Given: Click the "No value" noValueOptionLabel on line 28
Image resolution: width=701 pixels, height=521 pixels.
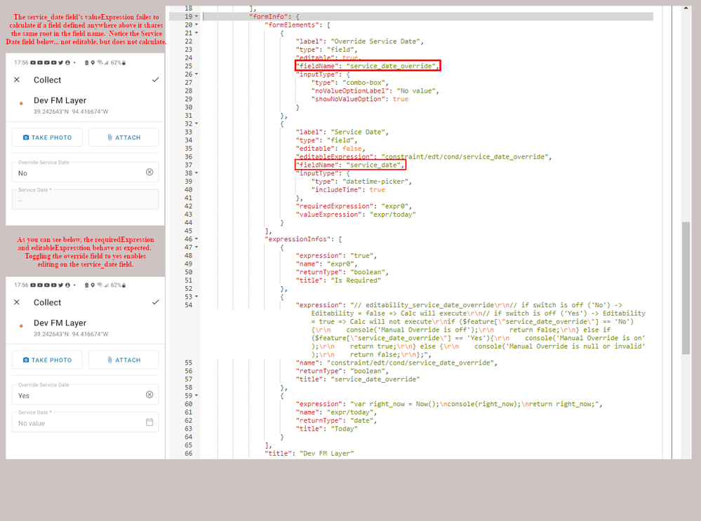Looking at the screenshot, I should [x=416, y=90].
